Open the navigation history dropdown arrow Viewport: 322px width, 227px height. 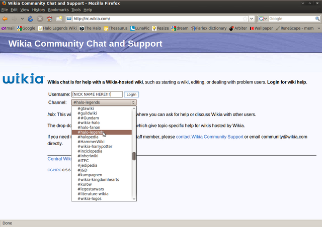[x=22, y=19]
